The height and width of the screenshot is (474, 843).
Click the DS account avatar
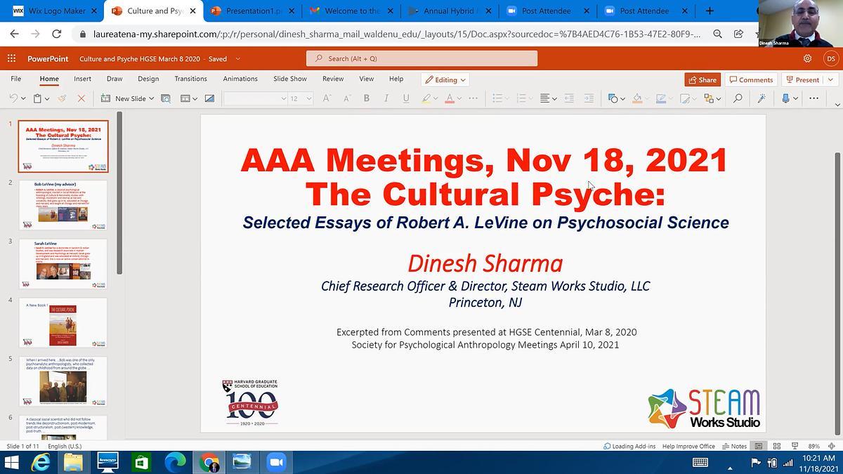[830, 59]
